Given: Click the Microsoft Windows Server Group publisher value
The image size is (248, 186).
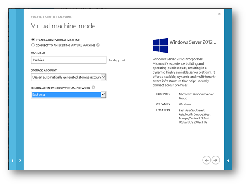Looking at the screenshot, I should (196, 96).
